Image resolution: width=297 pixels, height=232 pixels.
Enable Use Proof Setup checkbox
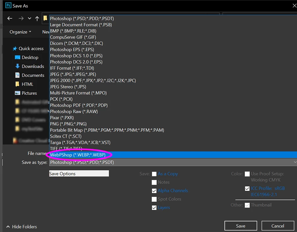[247, 174]
